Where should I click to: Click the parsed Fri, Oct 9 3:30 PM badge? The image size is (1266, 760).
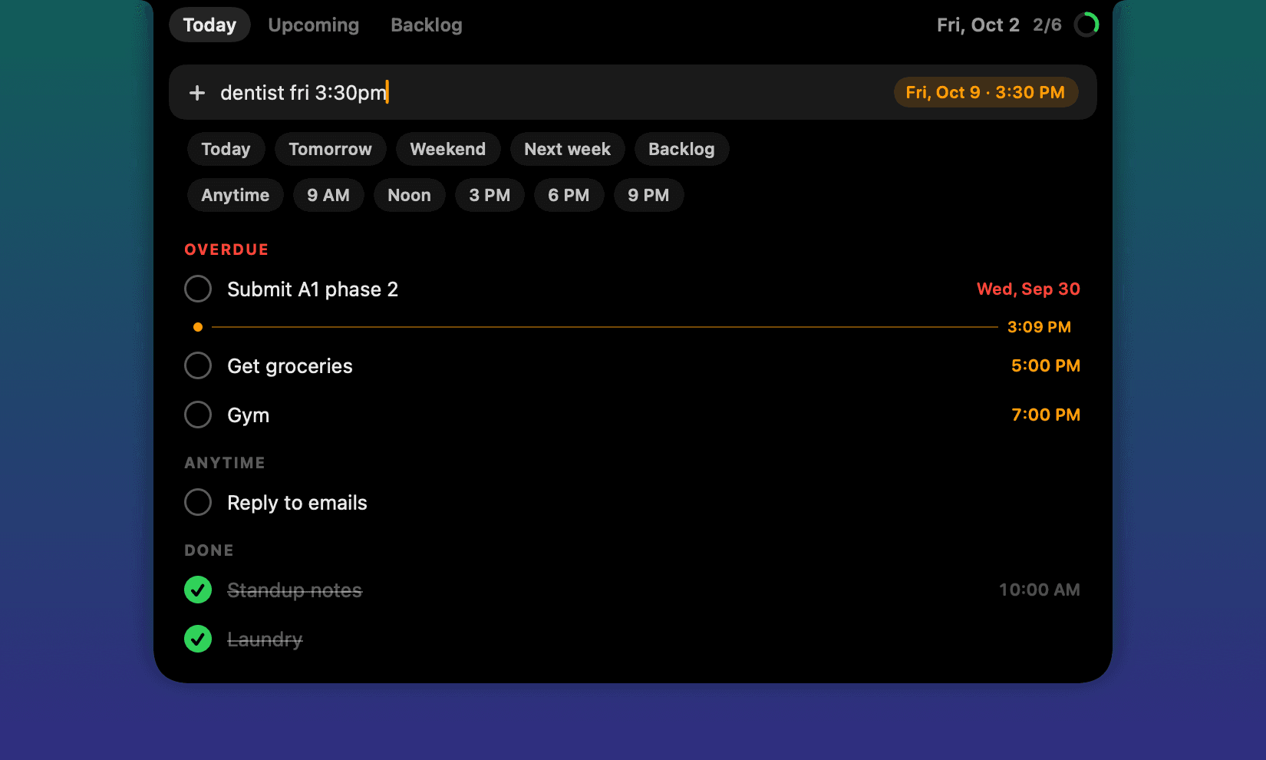click(x=985, y=92)
